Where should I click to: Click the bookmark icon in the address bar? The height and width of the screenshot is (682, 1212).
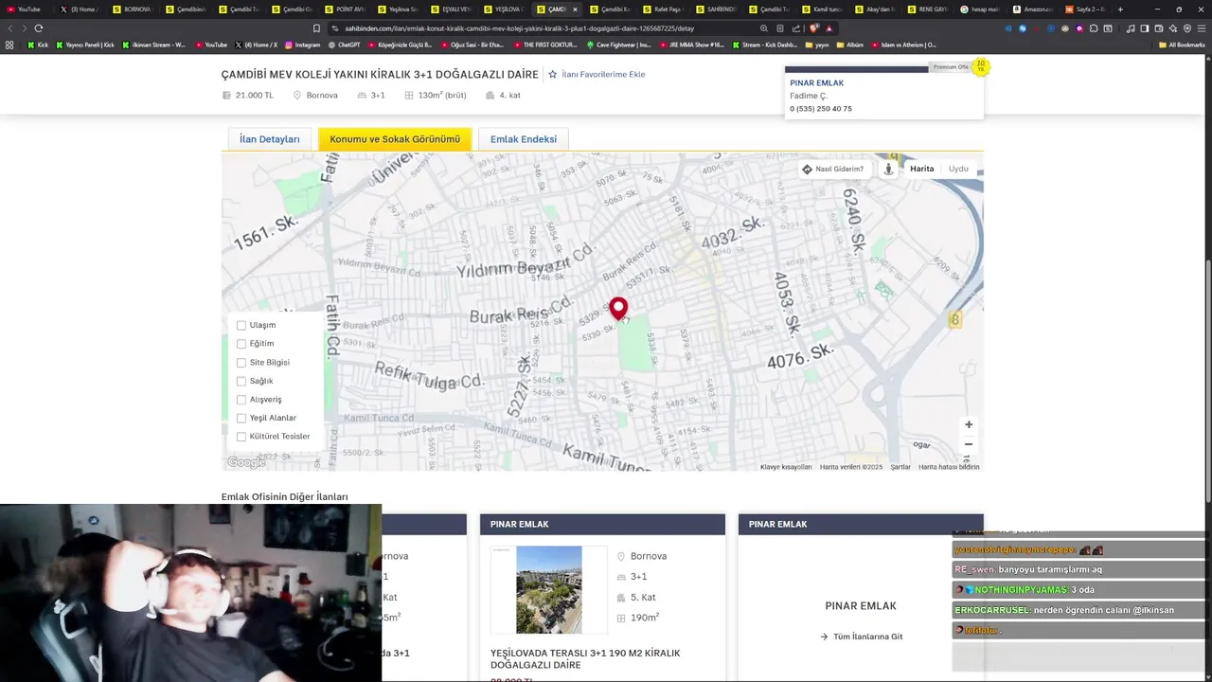click(316, 28)
